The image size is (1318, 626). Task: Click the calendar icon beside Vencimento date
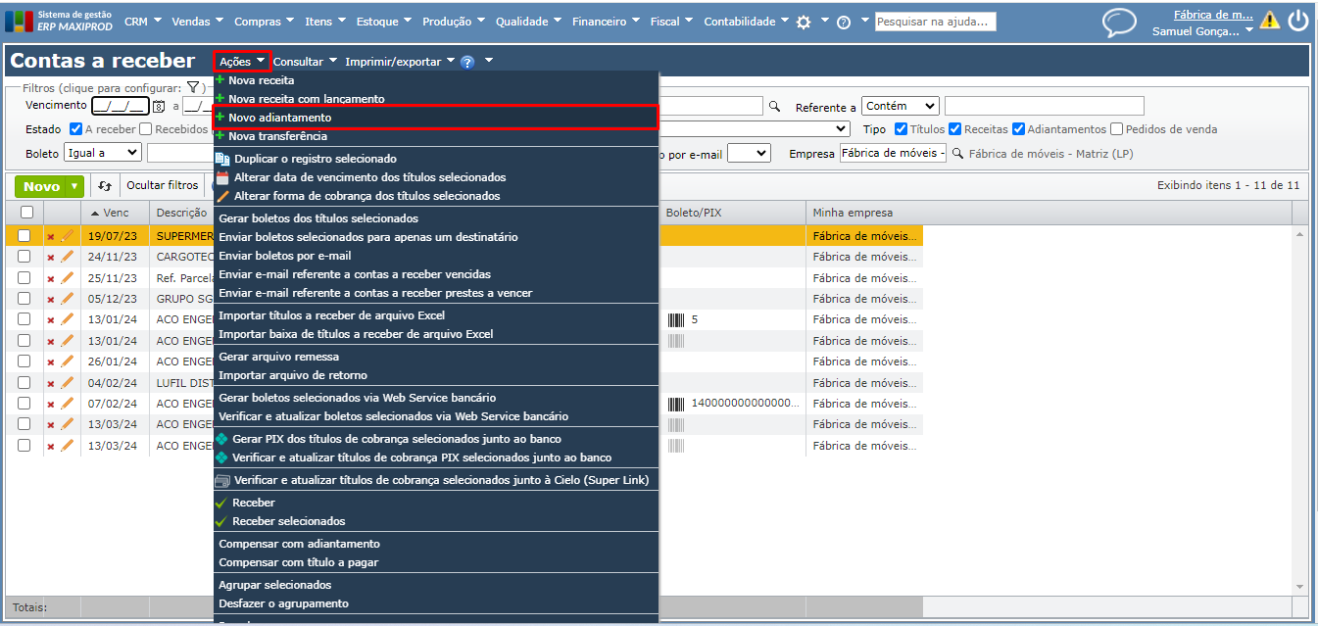[159, 107]
